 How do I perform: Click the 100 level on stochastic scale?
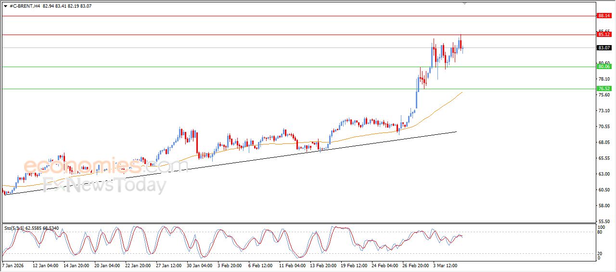601,227
